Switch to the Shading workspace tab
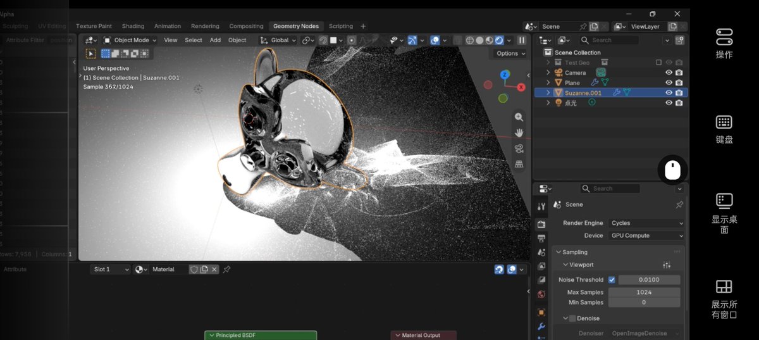759x340 pixels. pyautogui.click(x=133, y=27)
